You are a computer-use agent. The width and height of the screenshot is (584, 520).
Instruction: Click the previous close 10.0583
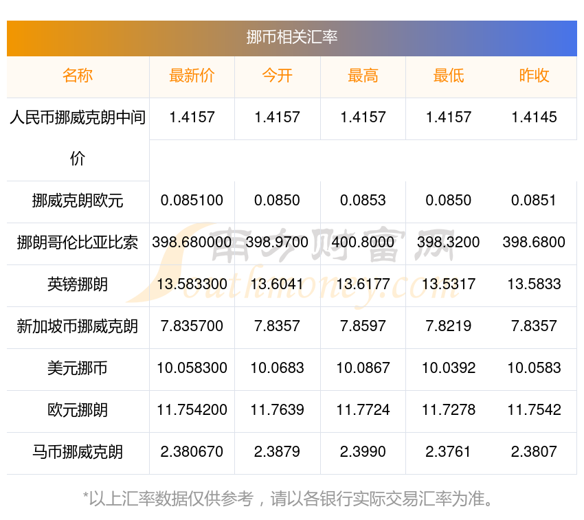[x=534, y=368]
